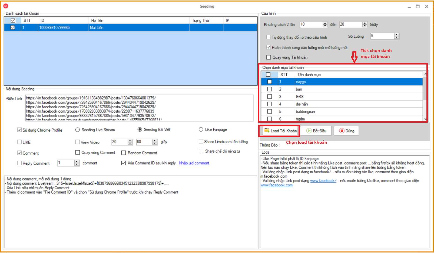The height and width of the screenshot is (253, 434).
Task: Select the Seeding Bài Viết radio option
Action: pyautogui.click(x=140, y=129)
